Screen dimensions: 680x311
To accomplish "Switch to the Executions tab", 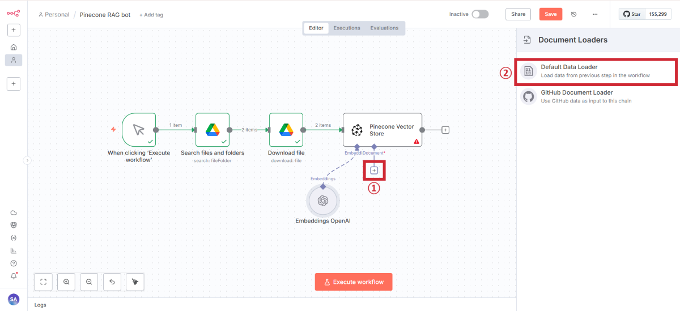I will point(346,28).
